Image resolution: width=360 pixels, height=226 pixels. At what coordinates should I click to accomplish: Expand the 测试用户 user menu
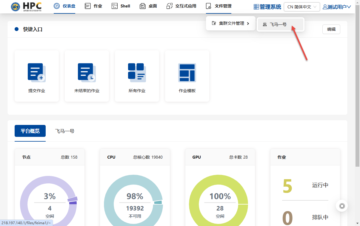[337, 7]
